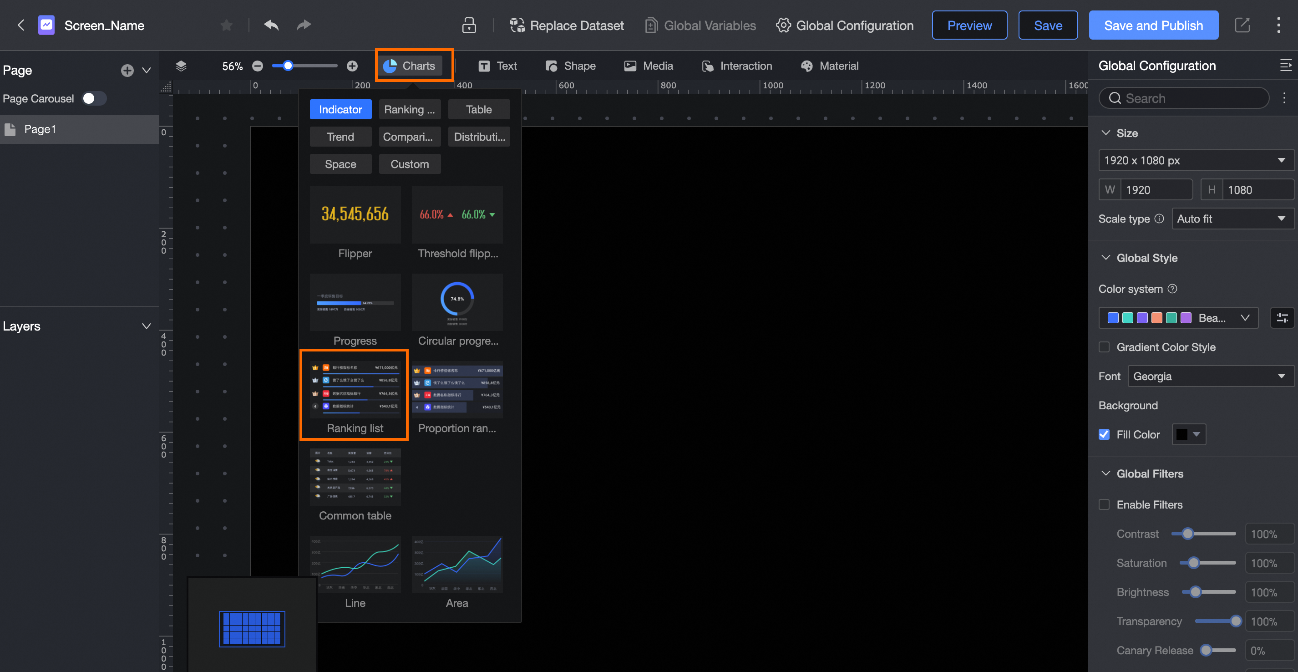
Task: Zoom in with the plus icon
Action: [352, 66]
